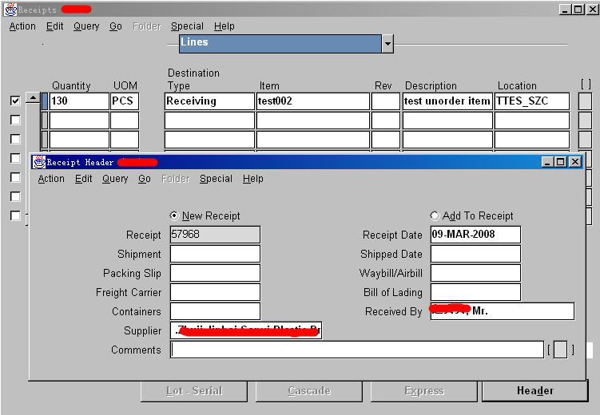Click the Destination Type field showing Receiving
600x415 pixels.
[209, 101]
